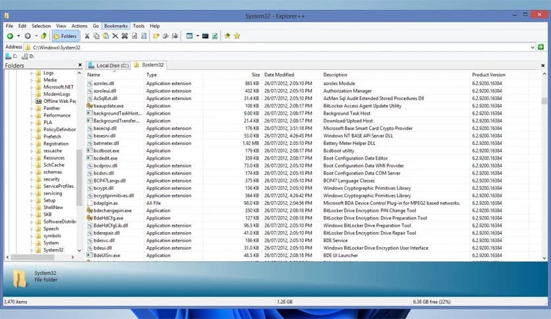Click the Search toolbar icon
The width and height of the screenshot is (551, 319).
click(x=144, y=36)
